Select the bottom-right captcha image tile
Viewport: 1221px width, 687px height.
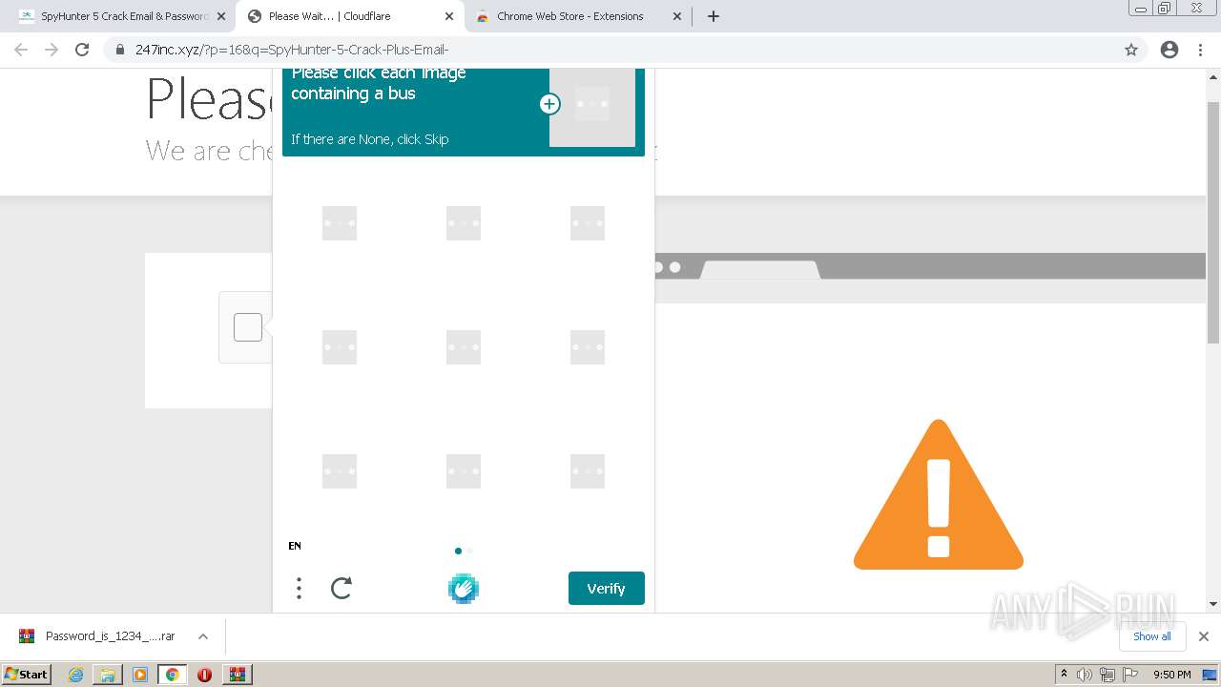pyautogui.click(x=588, y=471)
